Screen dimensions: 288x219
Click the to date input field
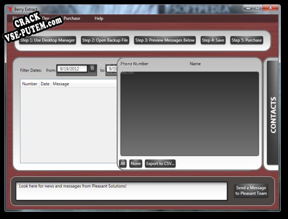click(x=112, y=69)
